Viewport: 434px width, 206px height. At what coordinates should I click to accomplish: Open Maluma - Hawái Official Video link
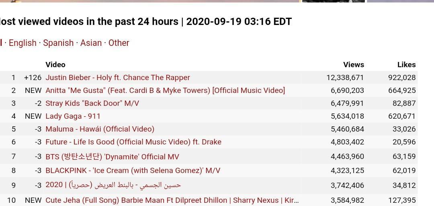(x=100, y=129)
